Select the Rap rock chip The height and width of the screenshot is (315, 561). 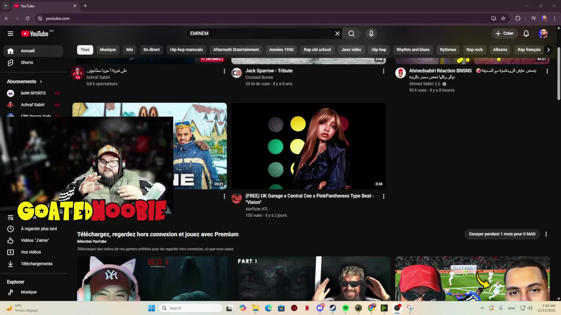(x=475, y=50)
